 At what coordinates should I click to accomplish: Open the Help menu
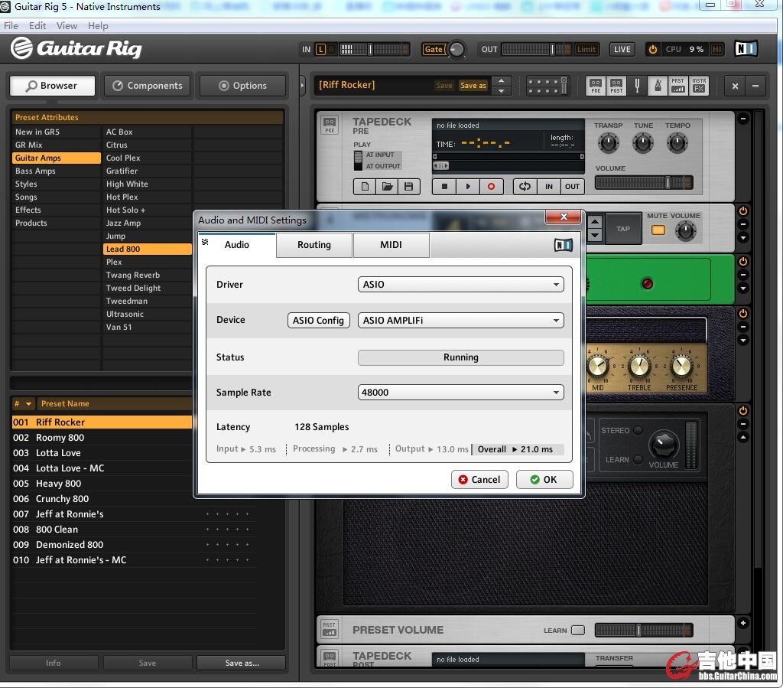coord(98,26)
